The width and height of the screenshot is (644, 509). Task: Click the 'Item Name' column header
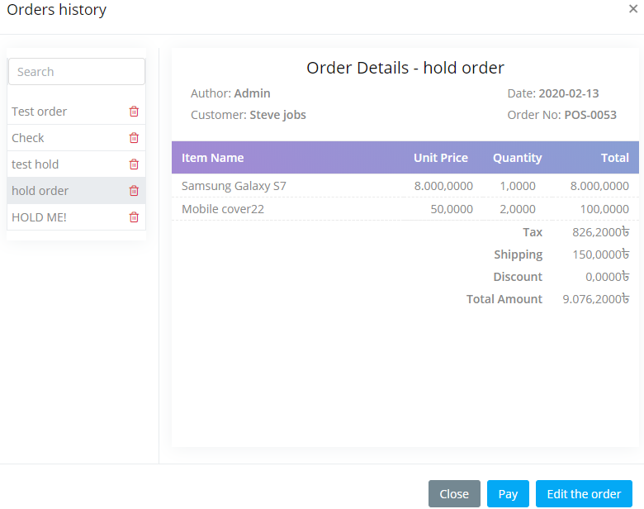[x=213, y=158]
